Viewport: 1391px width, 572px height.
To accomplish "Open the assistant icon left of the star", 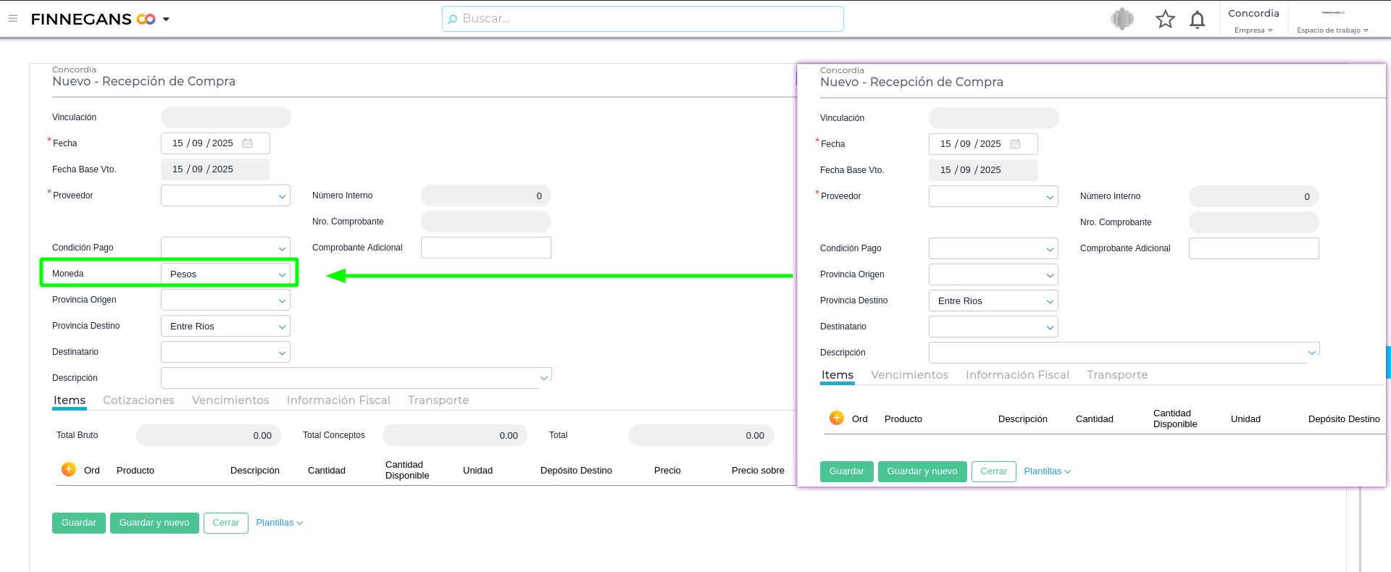I will click(x=1122, y=19).
